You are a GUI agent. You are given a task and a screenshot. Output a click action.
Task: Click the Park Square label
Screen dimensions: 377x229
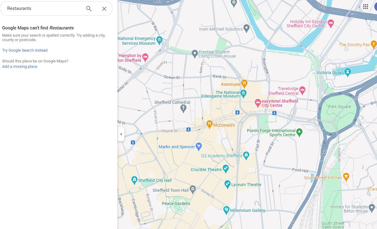(x=339, y=107)
